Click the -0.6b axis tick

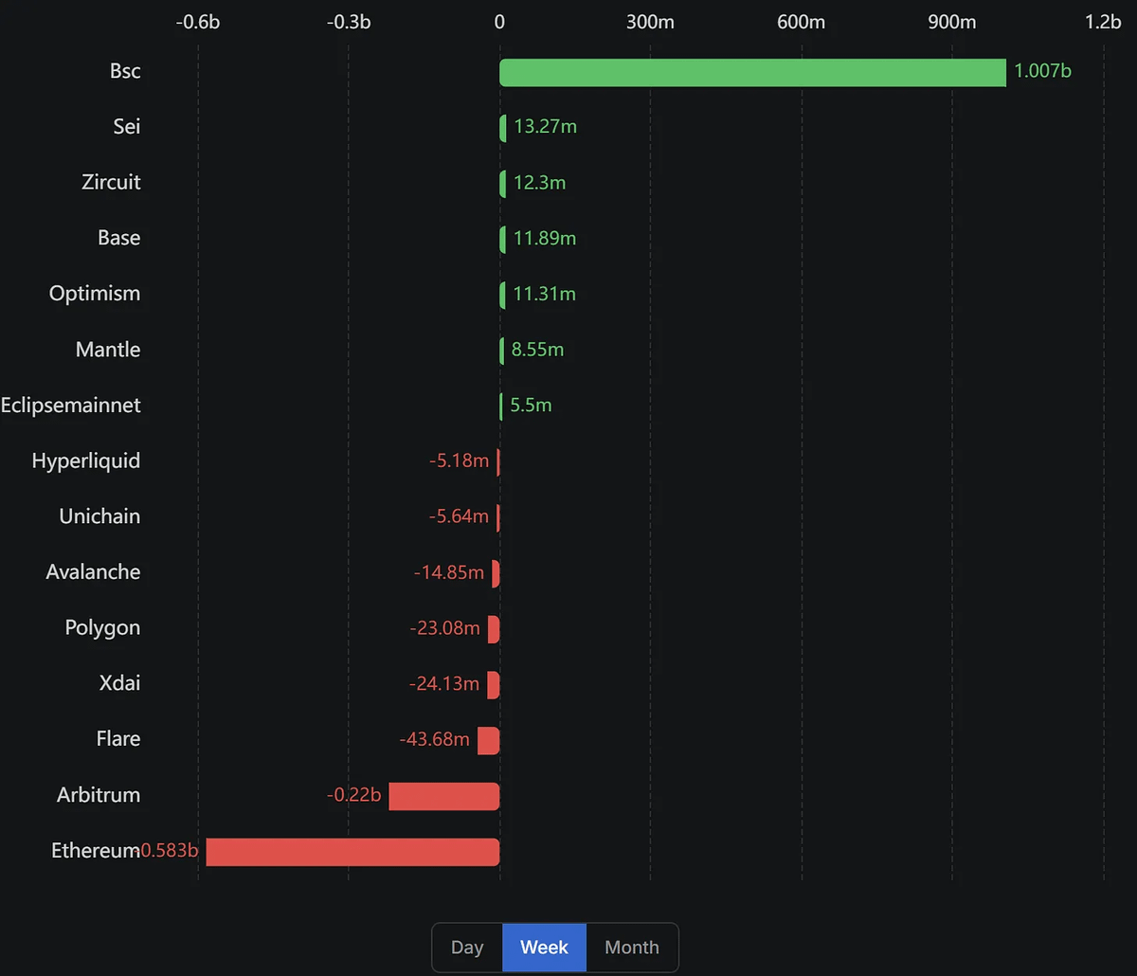(198, 22)
